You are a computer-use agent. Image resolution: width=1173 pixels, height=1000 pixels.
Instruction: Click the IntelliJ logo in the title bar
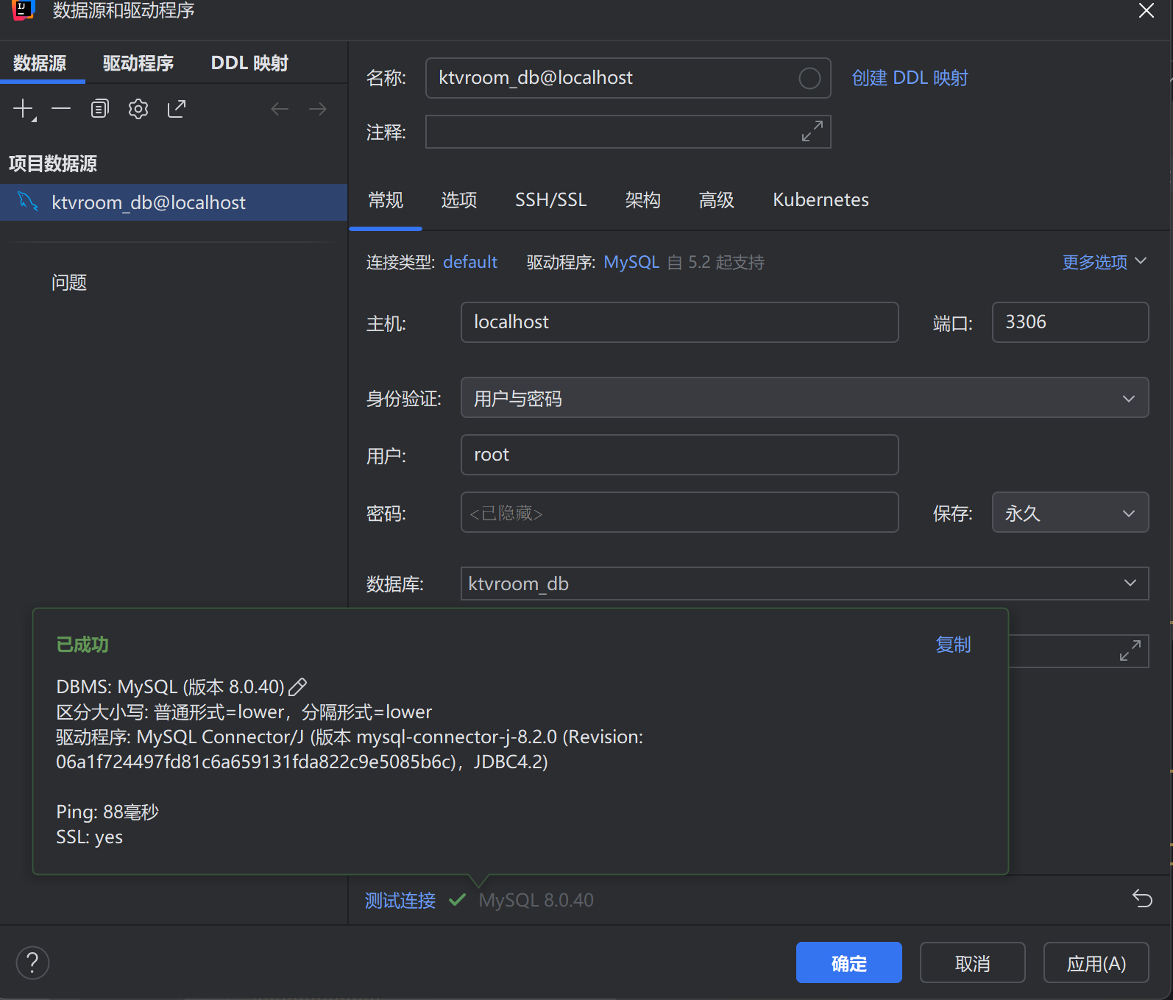[x=23, y=10]
